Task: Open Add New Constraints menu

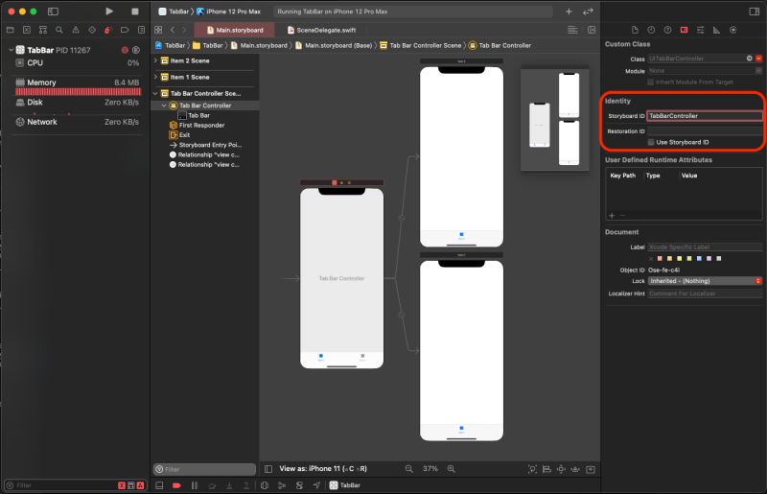Action: pyautogui.click(x=561, y=469)
